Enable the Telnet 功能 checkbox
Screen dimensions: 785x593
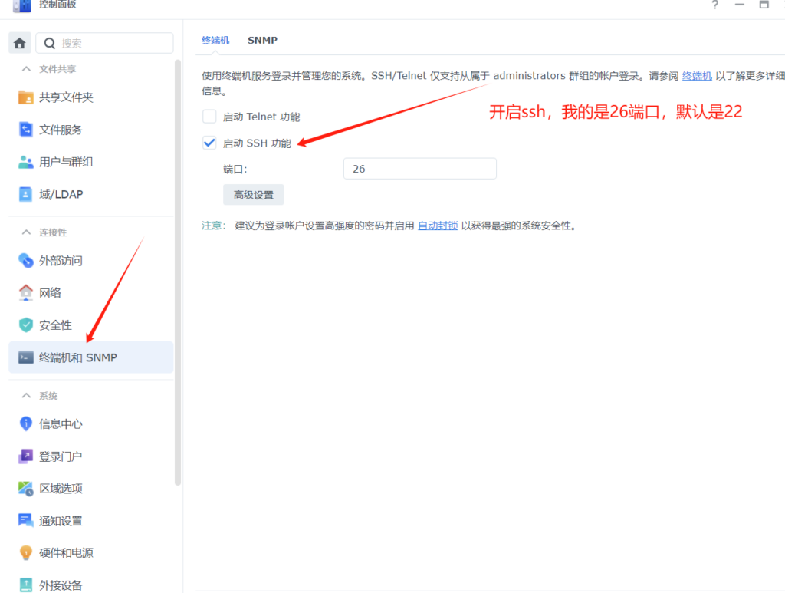click(x=209, y=117)
